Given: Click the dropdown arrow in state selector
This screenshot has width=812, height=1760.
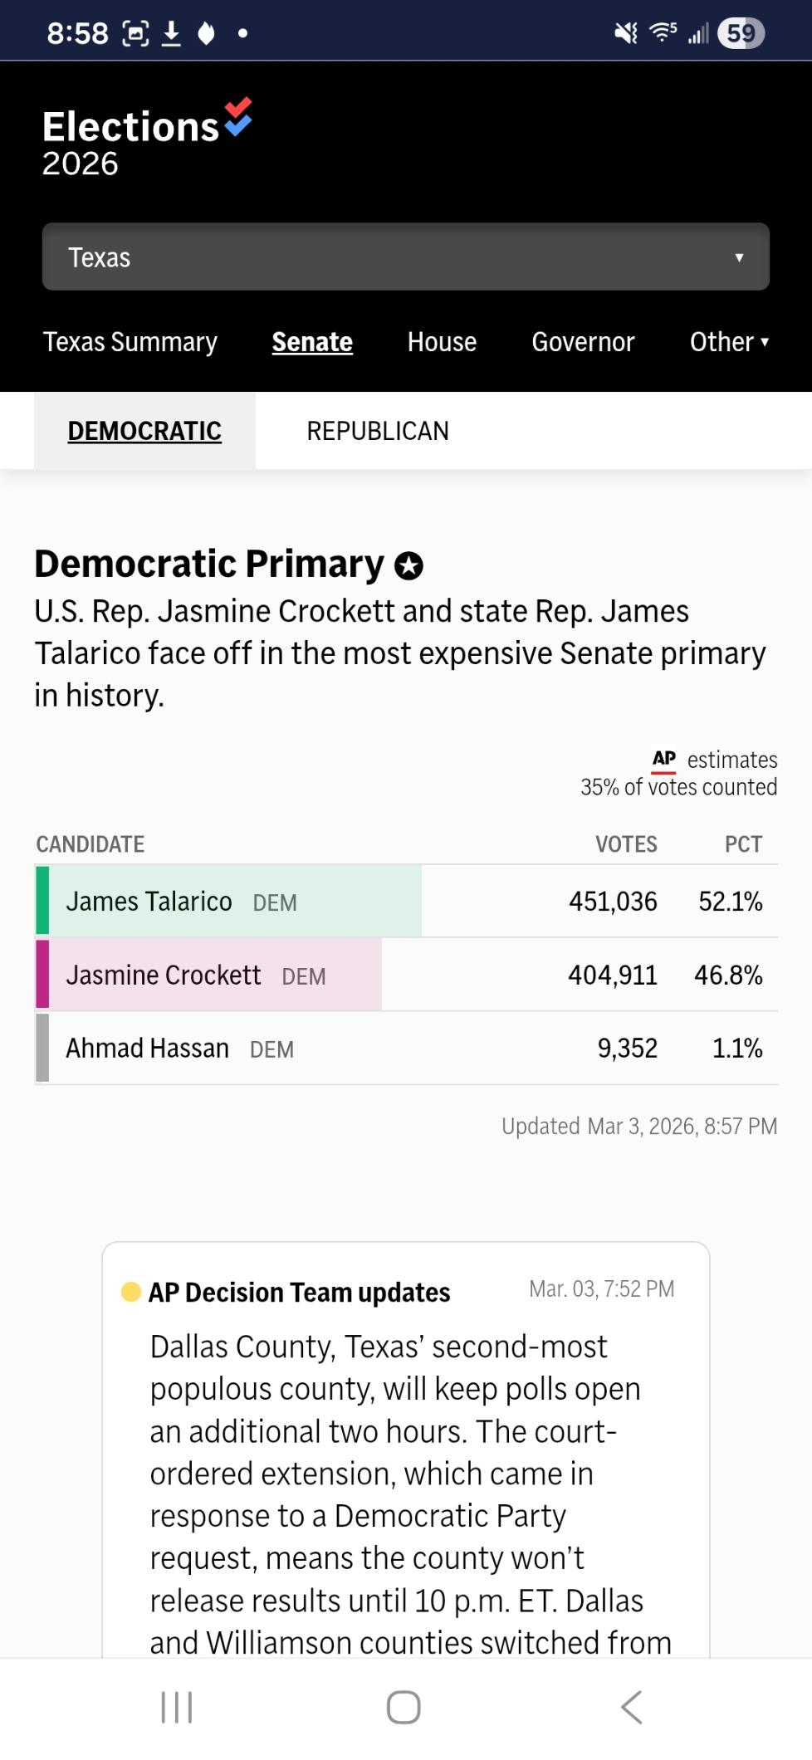Looking at the screenshot, I should [739, 257].
